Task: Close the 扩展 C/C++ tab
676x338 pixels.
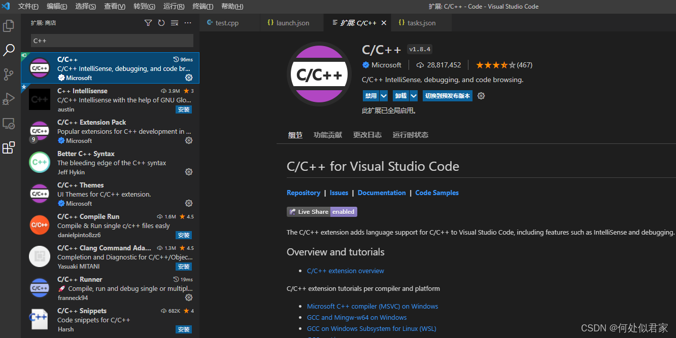Action: tap(384, 23)
